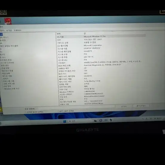Open the taskbar search box
Screen dimensions: 165x165
coord(80,121)
